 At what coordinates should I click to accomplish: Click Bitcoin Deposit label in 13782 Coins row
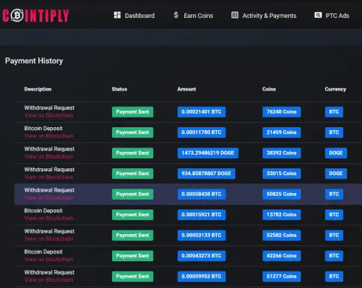43,211
